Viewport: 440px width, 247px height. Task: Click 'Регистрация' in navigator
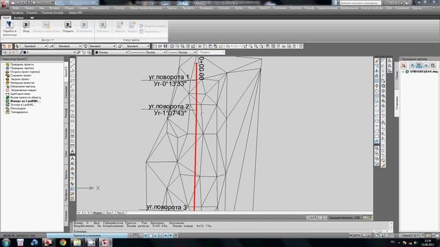tap(18, 108)
